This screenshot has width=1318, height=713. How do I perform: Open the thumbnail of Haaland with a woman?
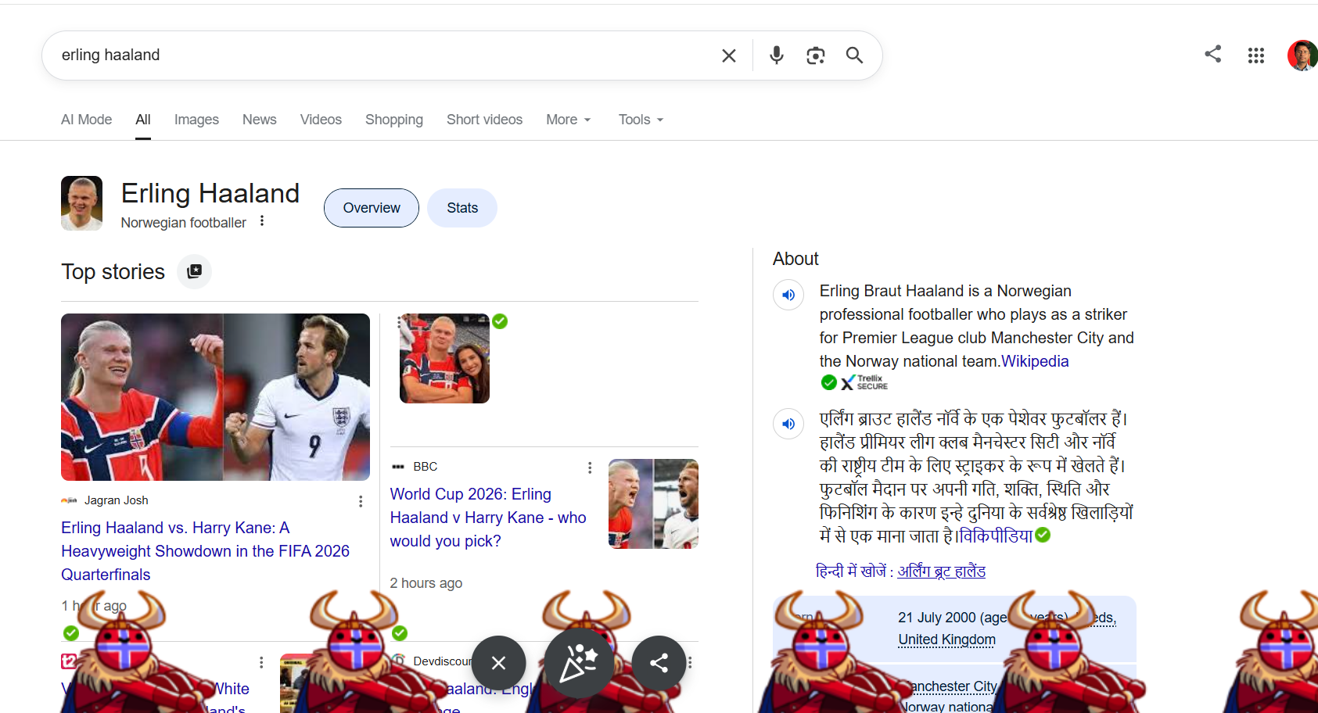(444, 359)
